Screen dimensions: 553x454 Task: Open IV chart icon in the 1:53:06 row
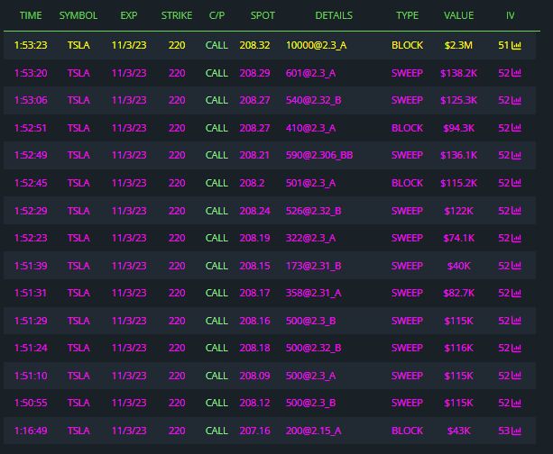coord(516,100)
